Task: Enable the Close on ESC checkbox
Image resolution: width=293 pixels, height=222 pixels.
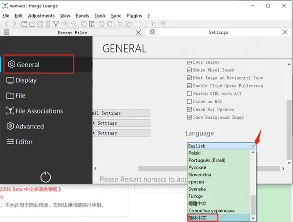Action: coord(189,101)
